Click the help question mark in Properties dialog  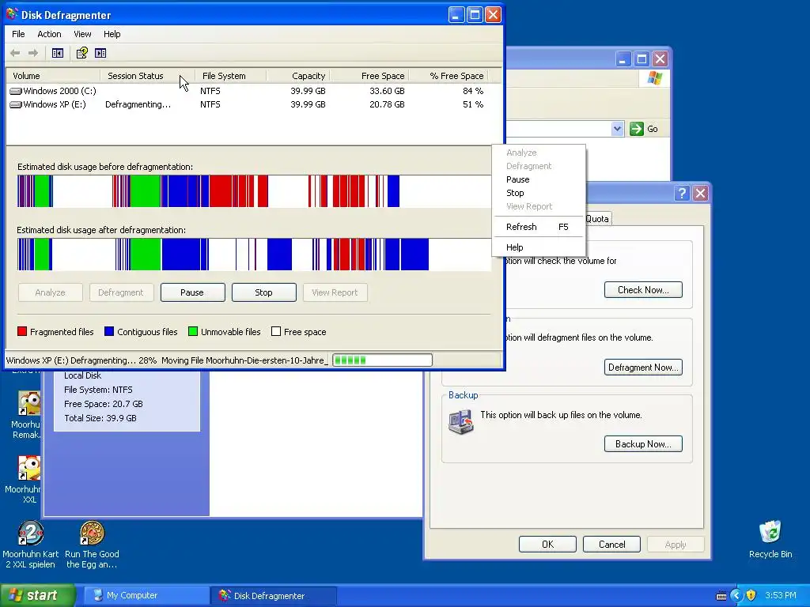click(x=682, y=193)
